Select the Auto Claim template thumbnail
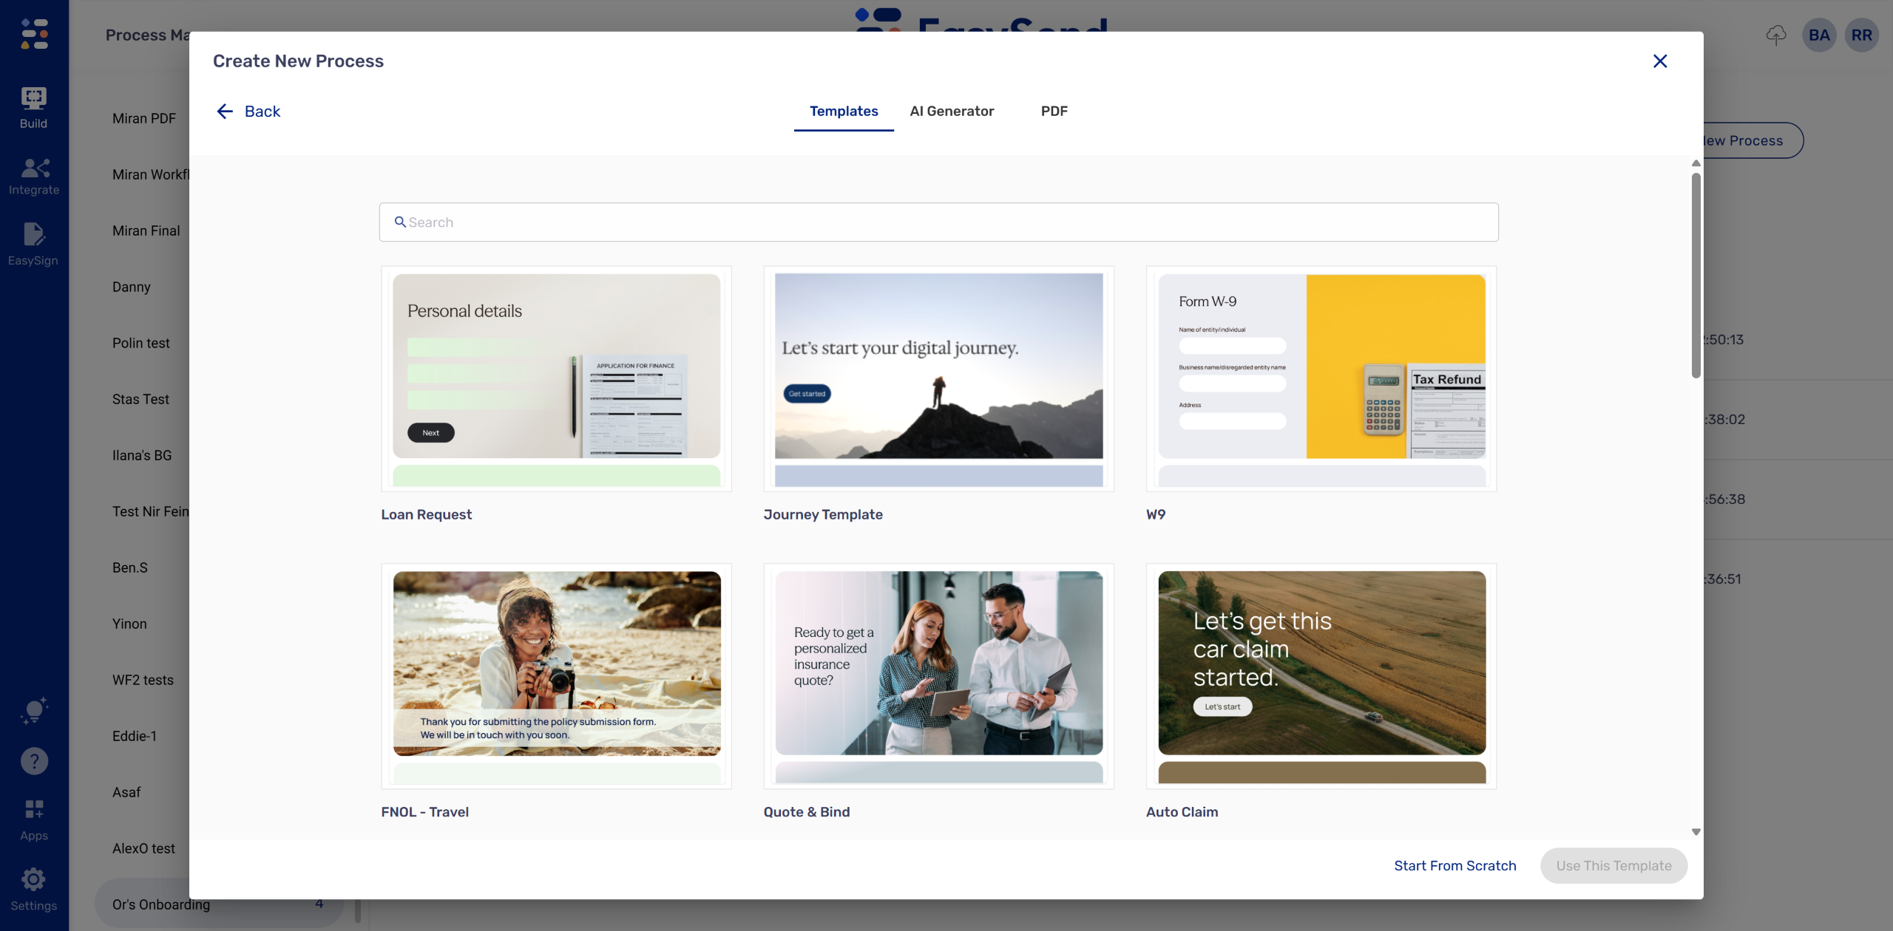The height and width of the screenshot is (931, 1893). pos(1321,676)
